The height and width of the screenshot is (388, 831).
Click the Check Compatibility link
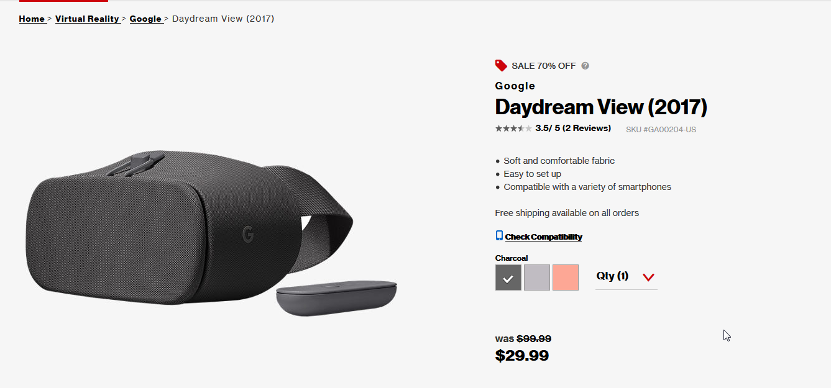[544, 237]
